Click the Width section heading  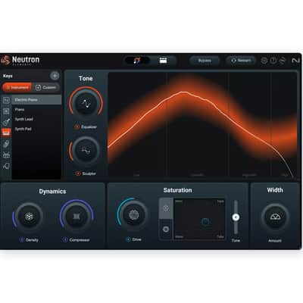[275, 190]
